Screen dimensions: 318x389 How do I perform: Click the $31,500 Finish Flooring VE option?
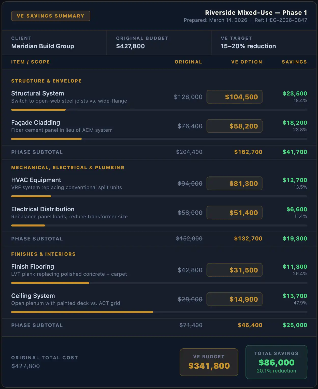(x=234, y=270)
